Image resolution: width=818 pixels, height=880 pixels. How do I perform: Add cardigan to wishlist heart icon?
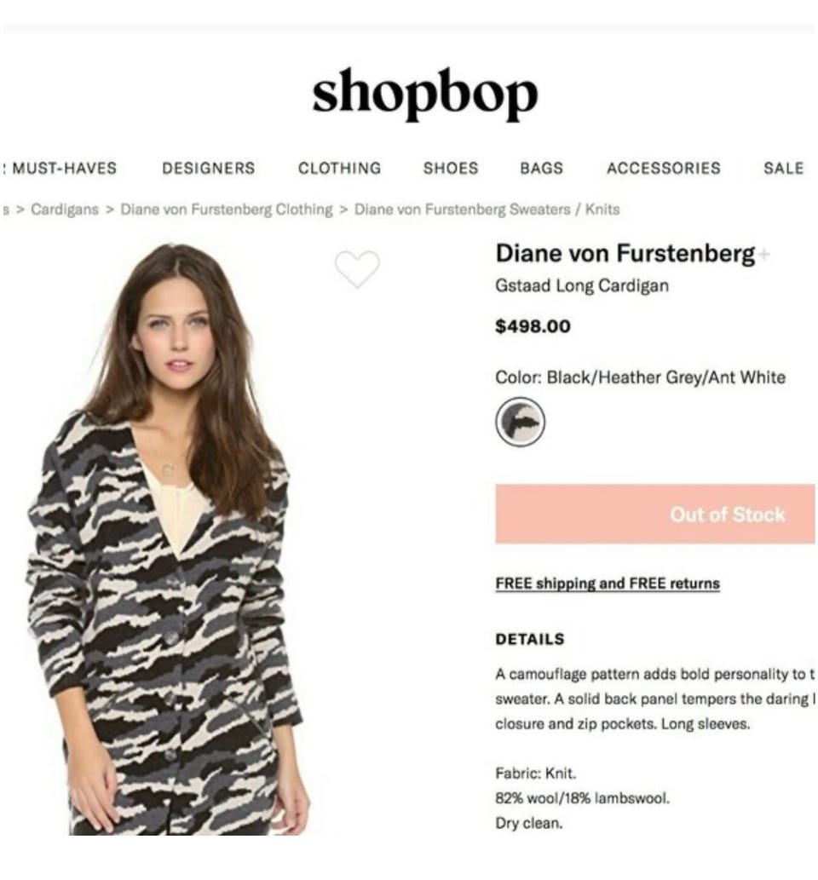coord(357,269)
